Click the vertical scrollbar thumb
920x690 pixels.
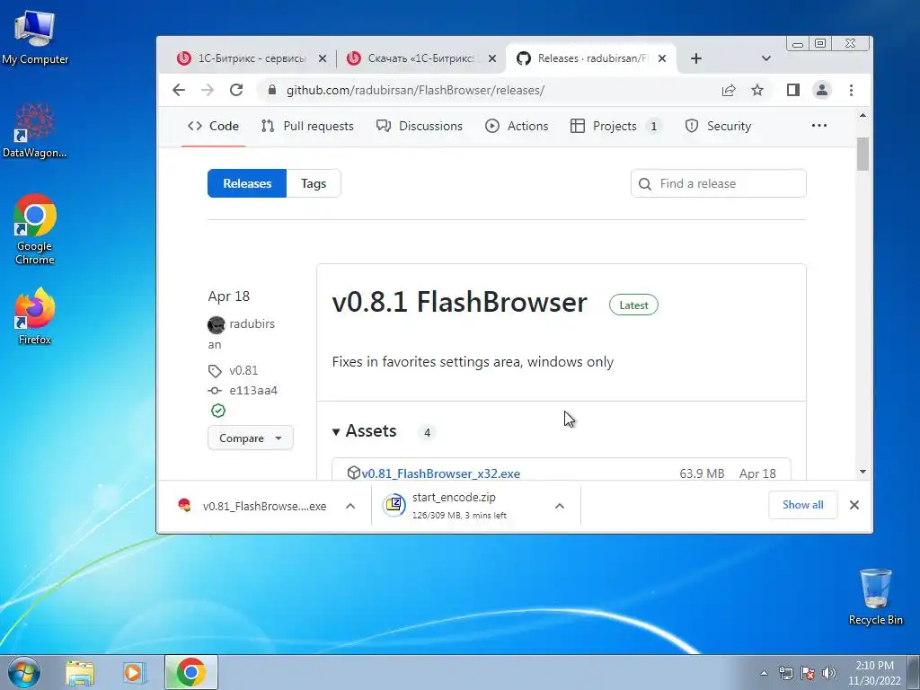(x=862, y=155)
